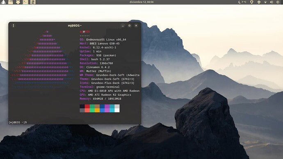Click the red block in the terminal palette
This screenshot has height=159, width=283.
pos(87,106)
